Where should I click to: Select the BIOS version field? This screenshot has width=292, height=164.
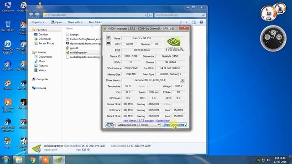click(x=142, y=50)
